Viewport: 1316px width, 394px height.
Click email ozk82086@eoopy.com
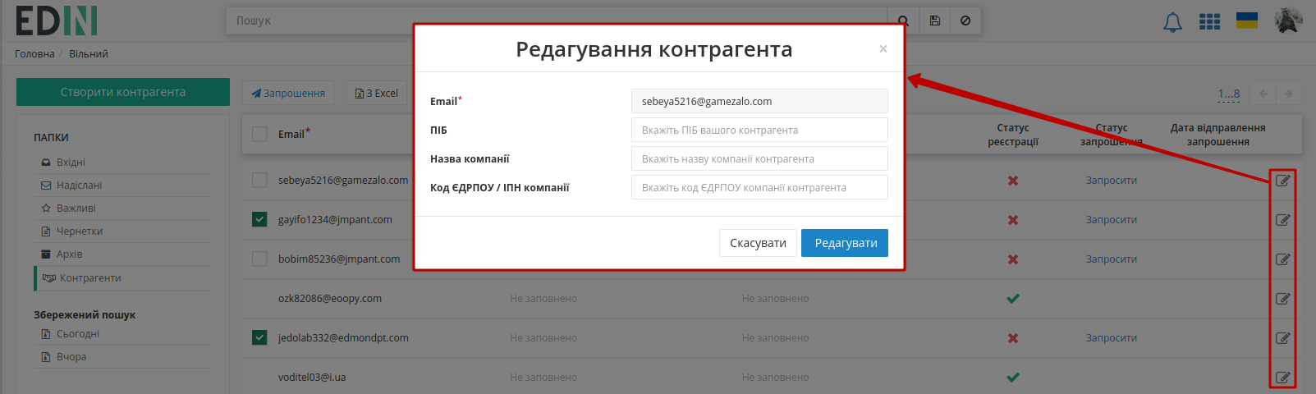[x=330, y=299]
